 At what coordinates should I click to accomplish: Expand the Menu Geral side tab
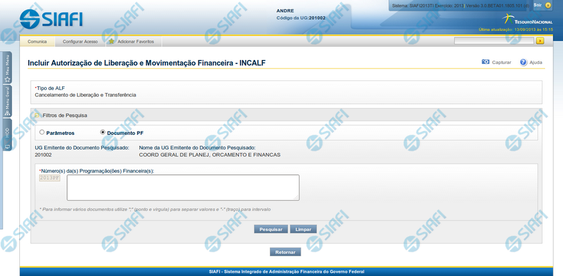(7, 101)
